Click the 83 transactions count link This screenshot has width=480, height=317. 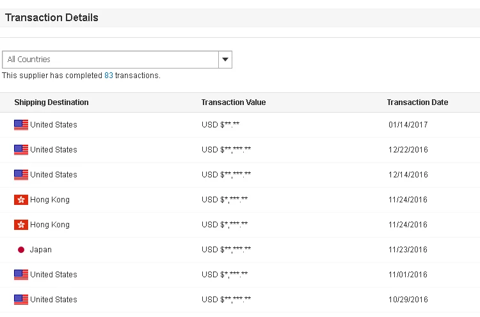[x=109, y=76]
